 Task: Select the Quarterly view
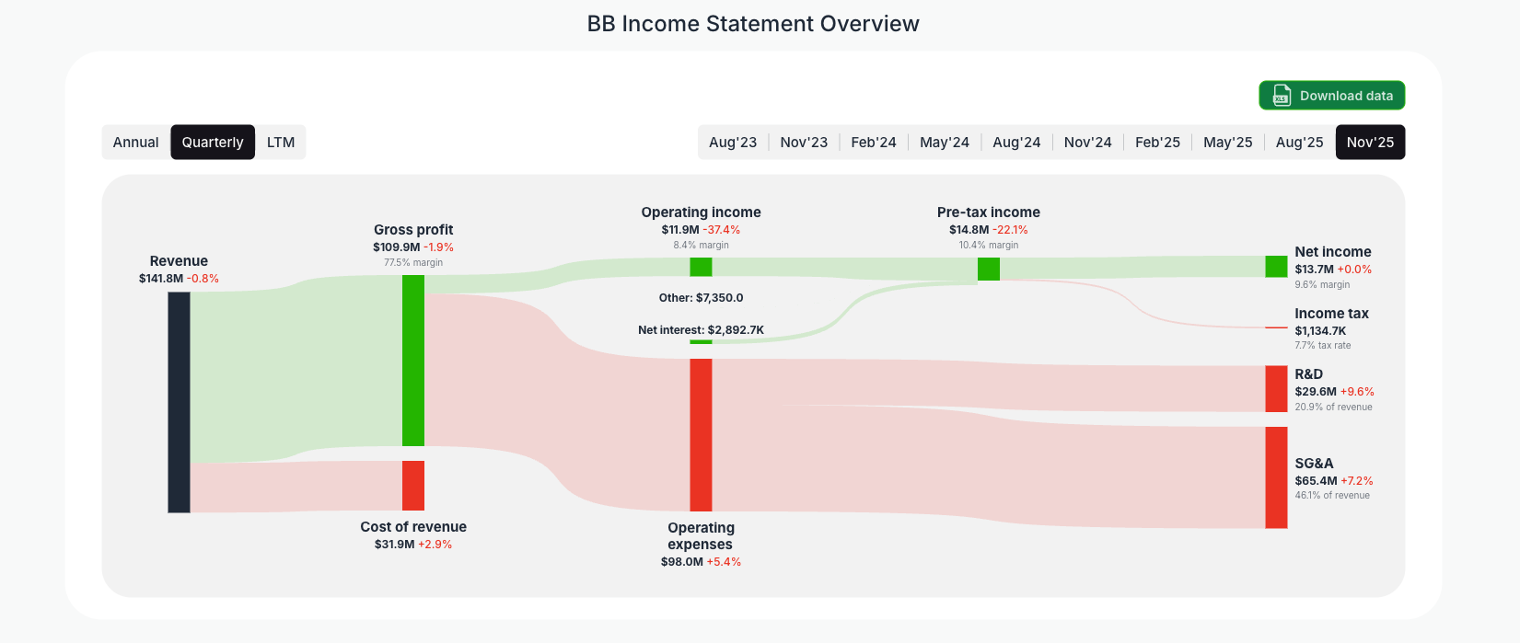pos(213,142)
